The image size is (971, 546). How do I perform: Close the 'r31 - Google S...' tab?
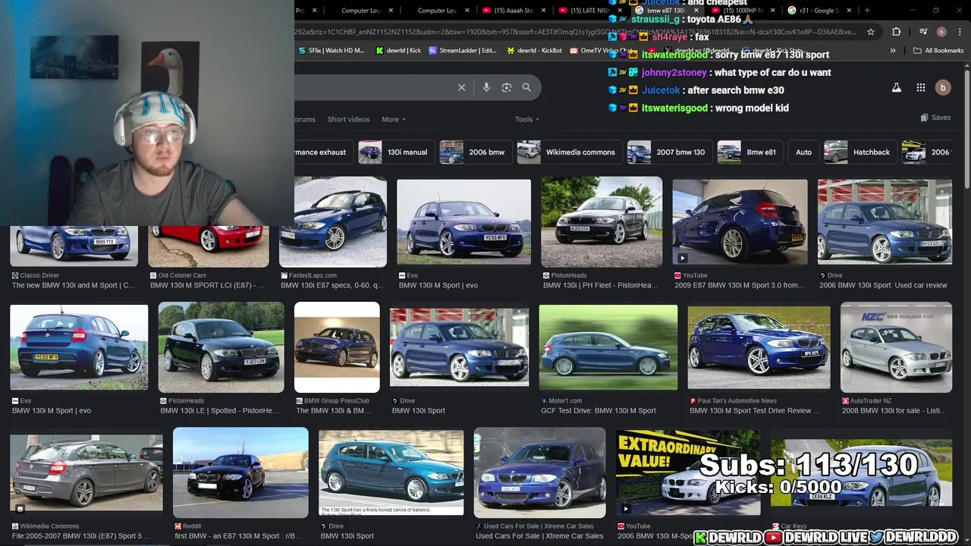coord(849,11)
